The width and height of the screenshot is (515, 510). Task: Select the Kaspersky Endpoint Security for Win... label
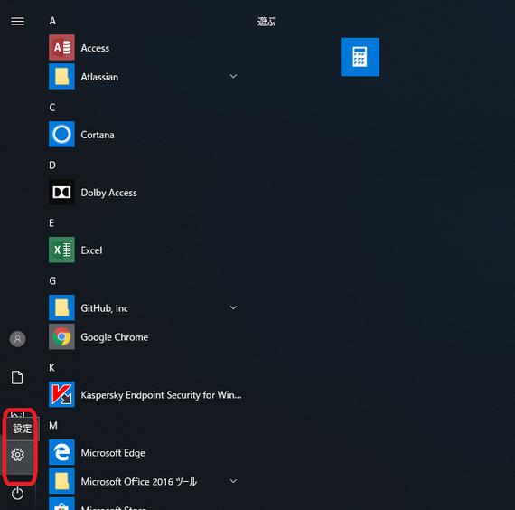coord(161,395)
